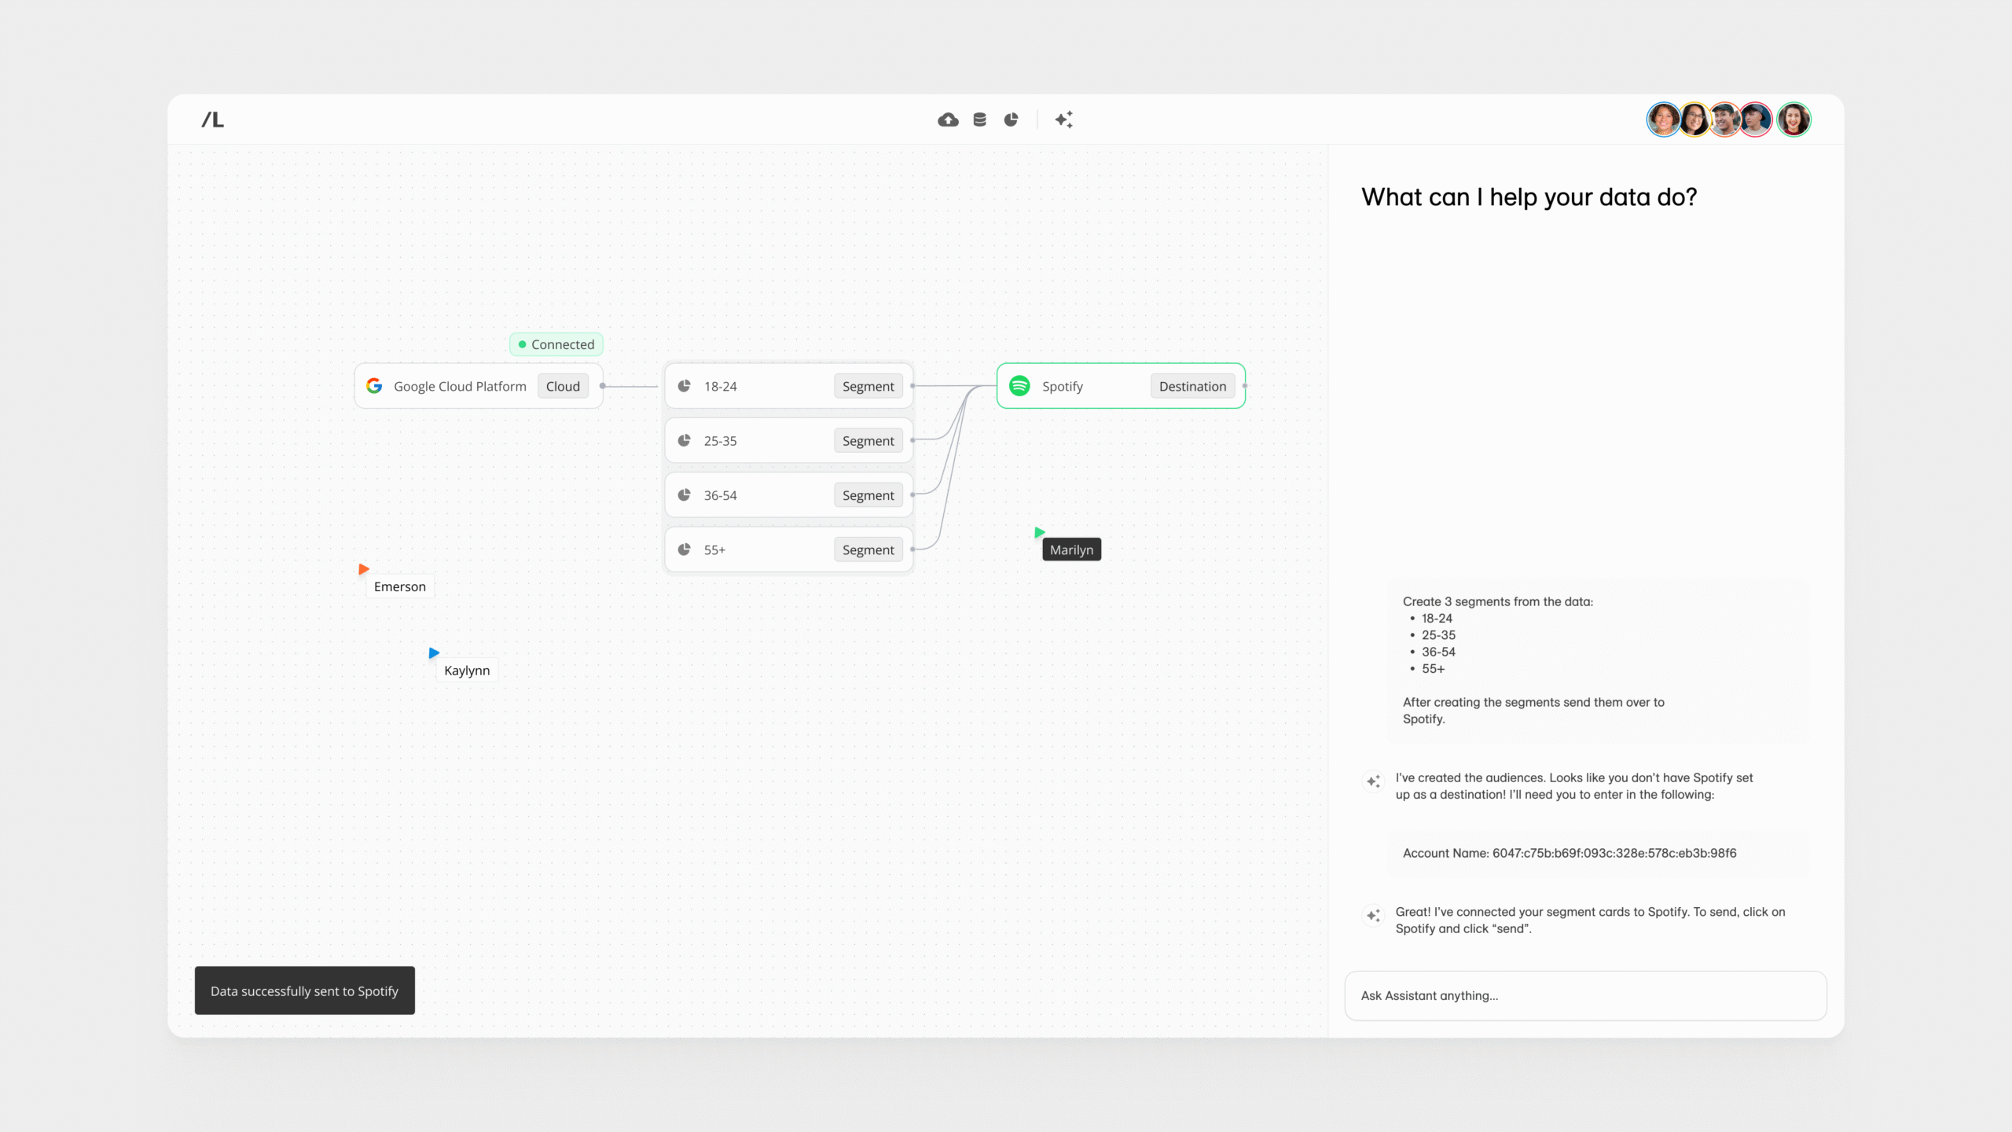Screen dimensions: 2012x1132
Task: Click the Kaylynn cursor label
Action: 467,671
